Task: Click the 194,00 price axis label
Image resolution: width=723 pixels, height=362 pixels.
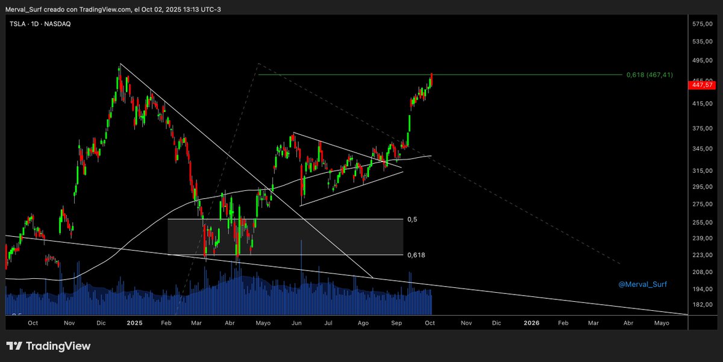Action: (x=703, y=289)
